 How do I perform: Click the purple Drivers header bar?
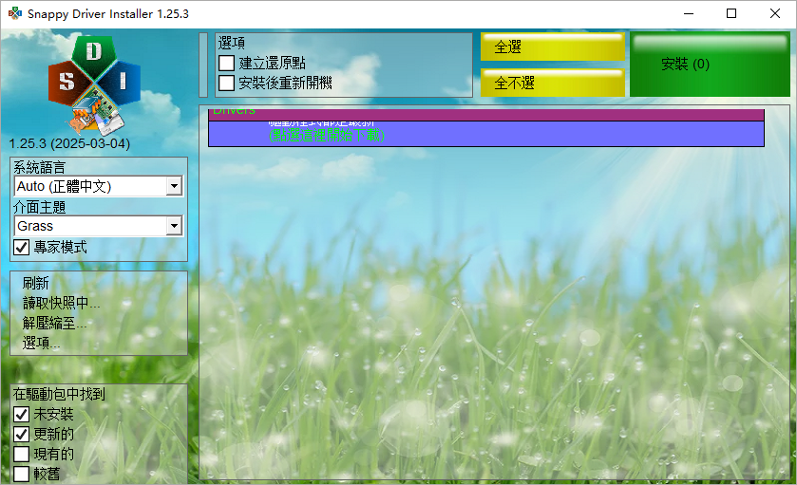click(x=486, y=114)
